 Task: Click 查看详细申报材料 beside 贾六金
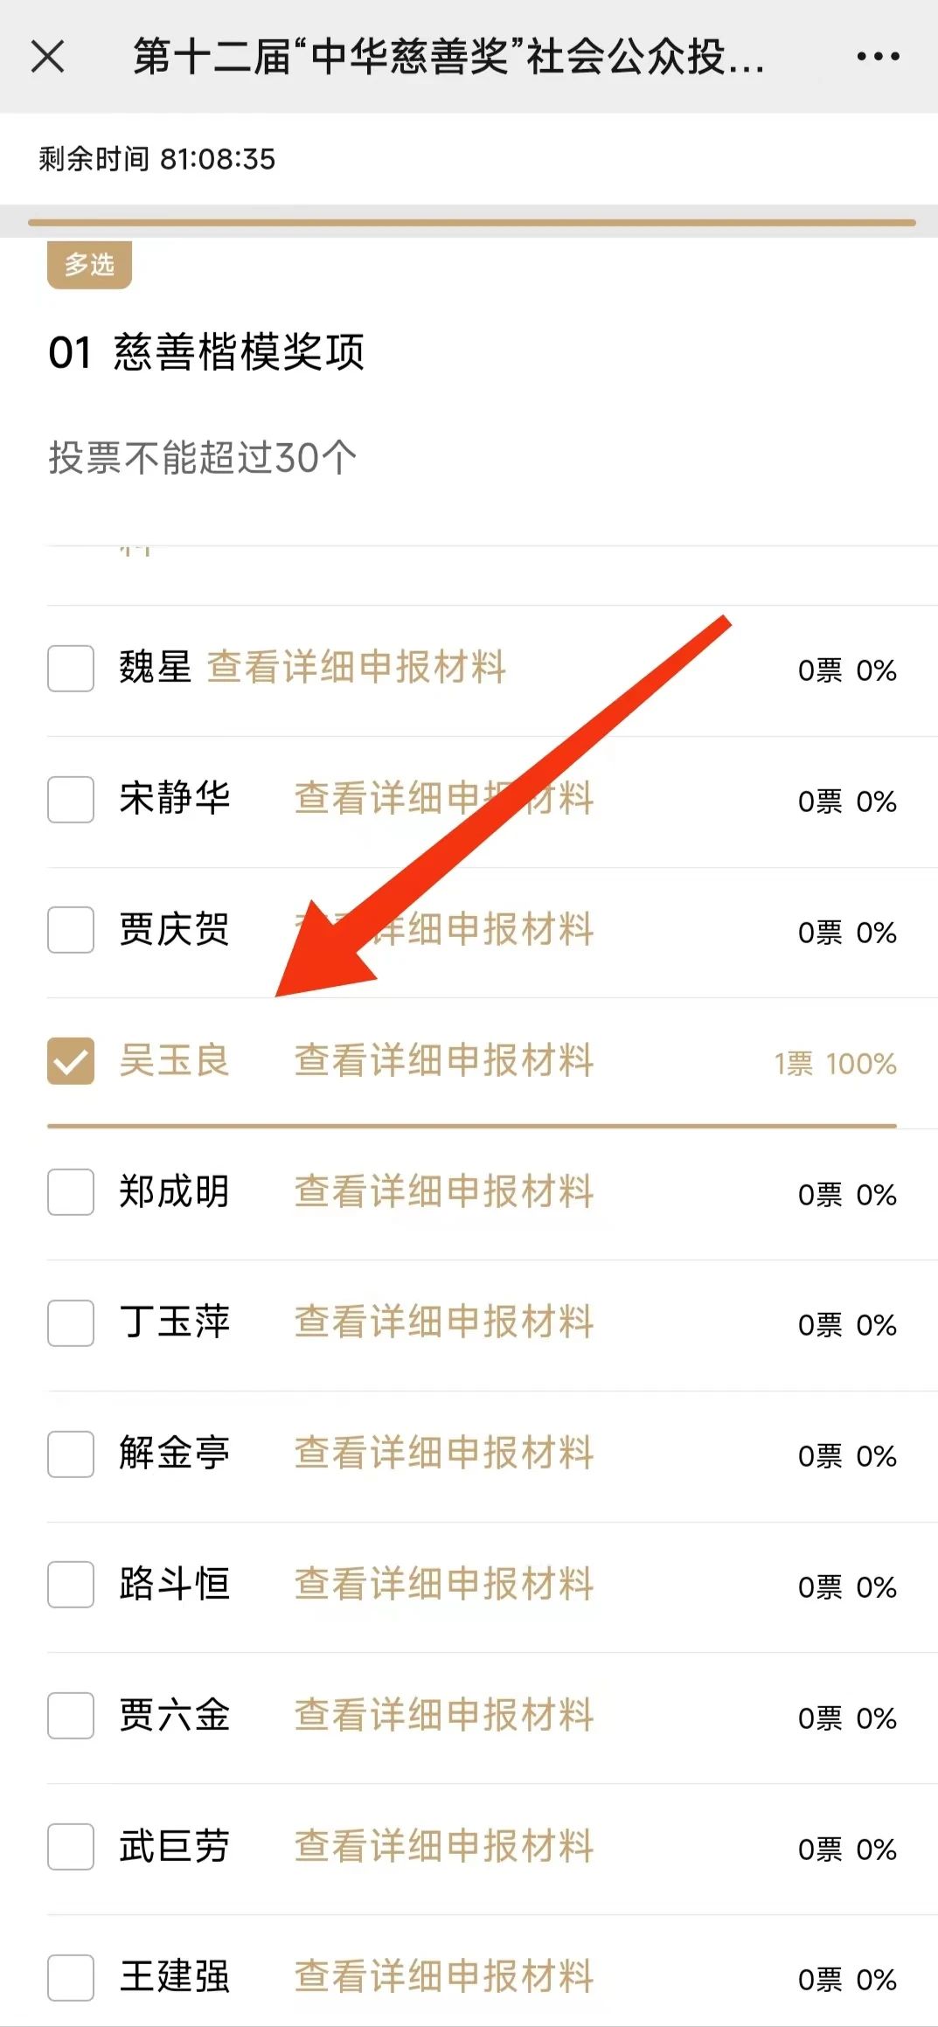coord(443,1715)
